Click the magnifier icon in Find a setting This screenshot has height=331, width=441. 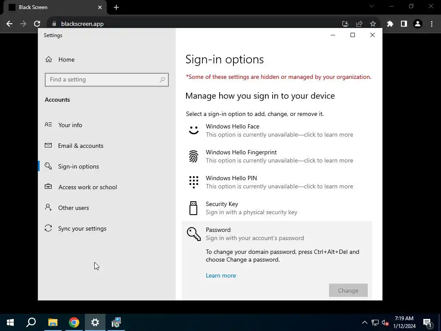click(162, 80)
